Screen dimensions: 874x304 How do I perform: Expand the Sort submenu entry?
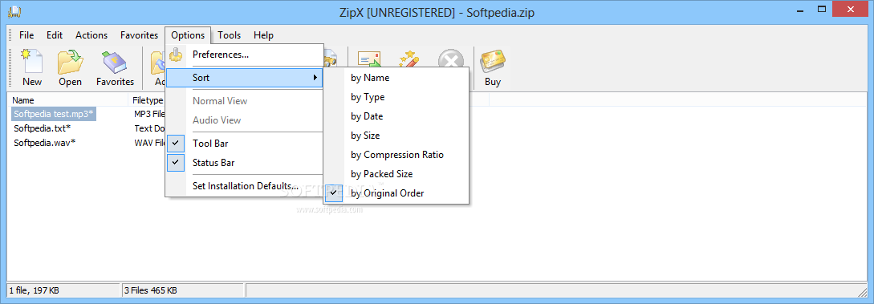pyautogui.click(x=244, y=77)
